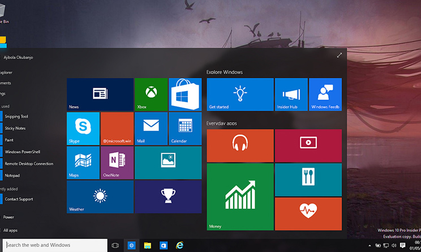Open File Explorer from taskbar
The image size is (421, 252).
(x=147, y=245)
